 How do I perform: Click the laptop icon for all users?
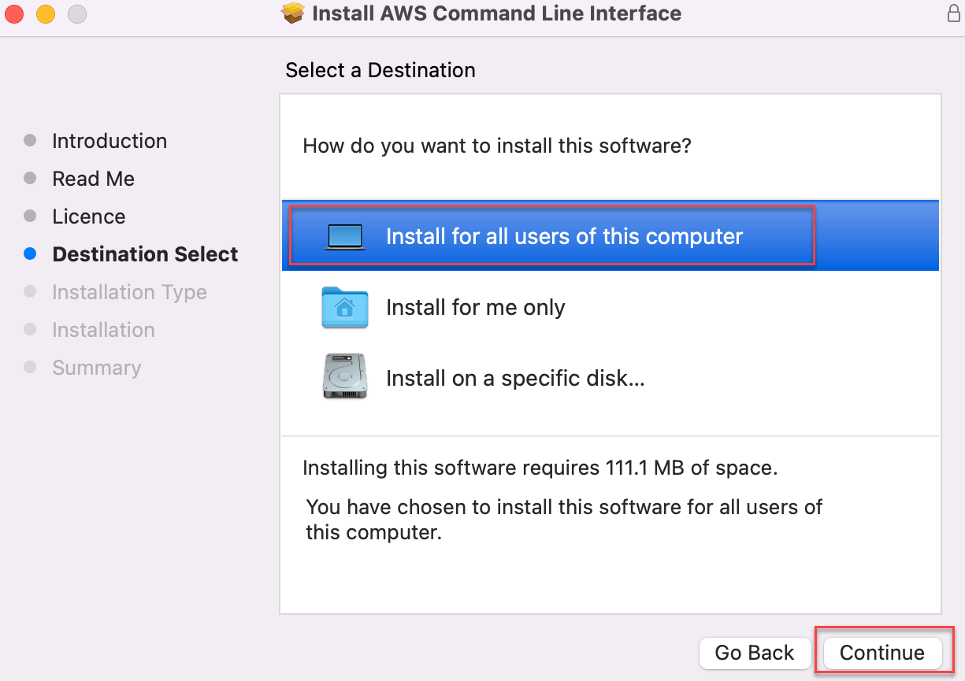(344, 237)
